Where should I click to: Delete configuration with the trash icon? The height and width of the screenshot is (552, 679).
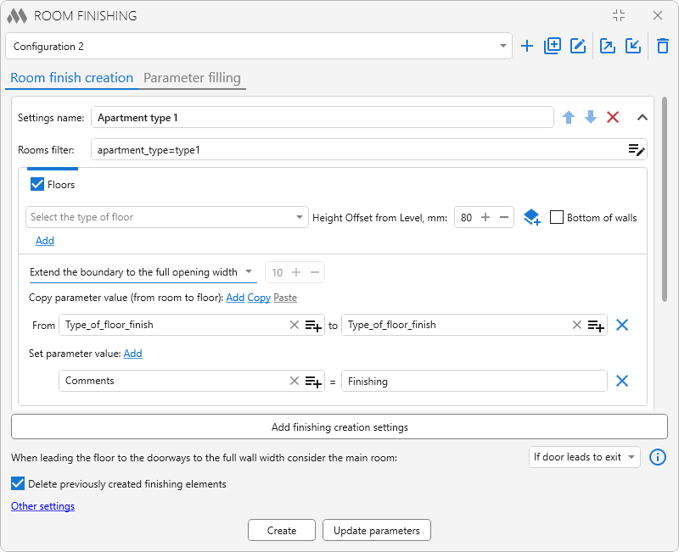coord(663,46)
